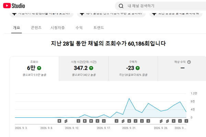
Task: Select the 조회수 metric card
Action: 34,69
